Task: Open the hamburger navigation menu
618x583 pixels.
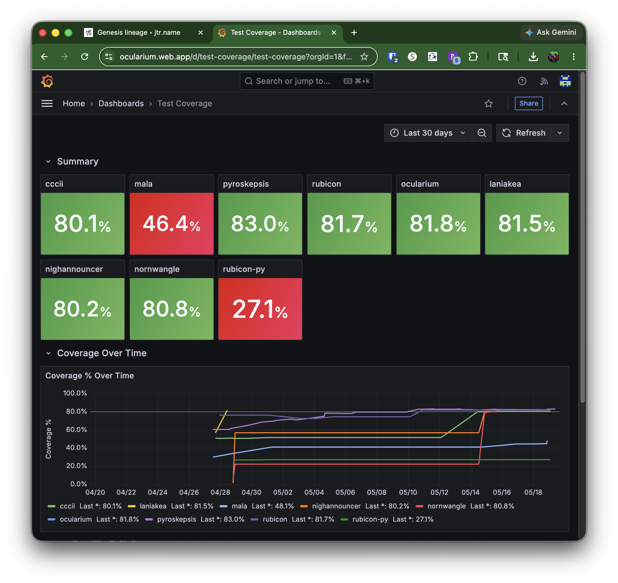Action: coord(47,104)
